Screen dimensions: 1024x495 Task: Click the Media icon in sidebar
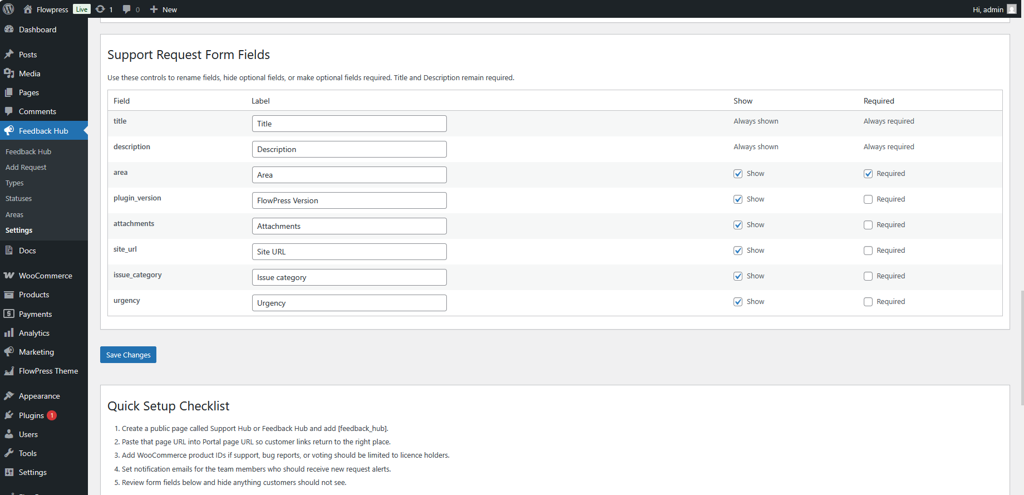tap(9, 73)
